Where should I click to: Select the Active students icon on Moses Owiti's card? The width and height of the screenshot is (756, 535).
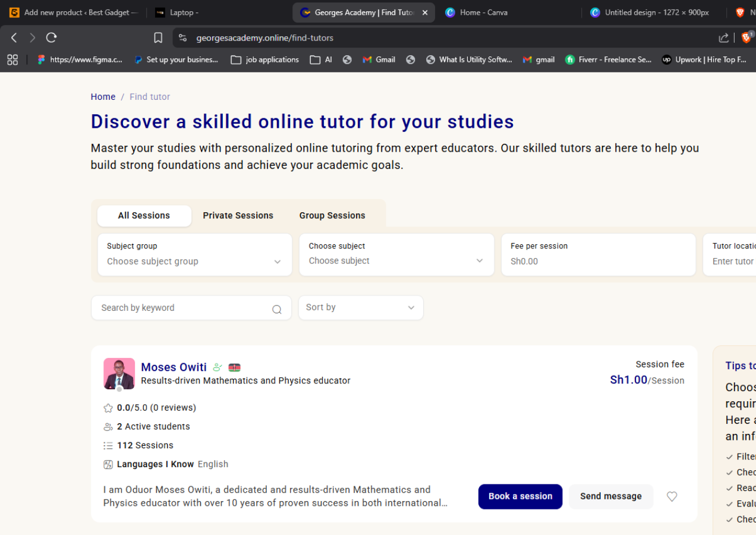(x=108, y=426)
